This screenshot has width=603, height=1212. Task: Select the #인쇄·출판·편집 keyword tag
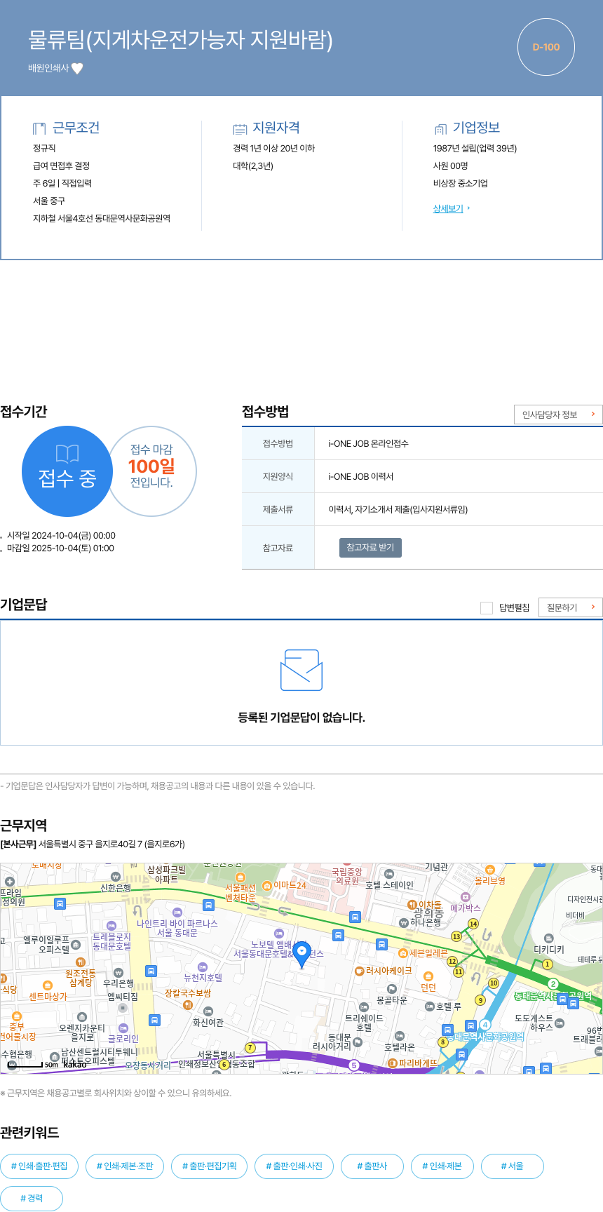[39, 1166]
